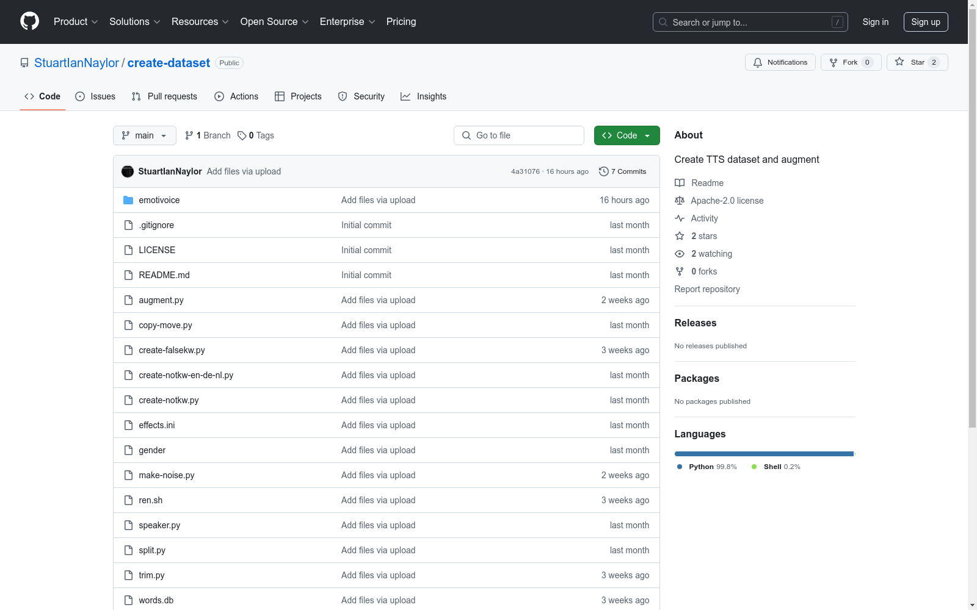Expand the Enterprise menu

coord(347,21)
